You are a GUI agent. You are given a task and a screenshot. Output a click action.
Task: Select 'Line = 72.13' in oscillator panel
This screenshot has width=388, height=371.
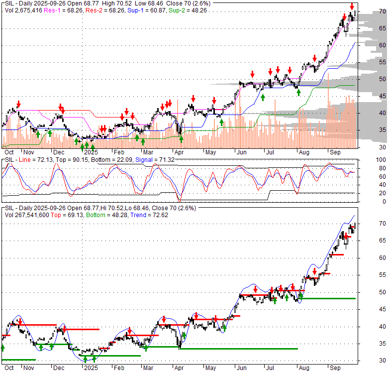point(36,160)
